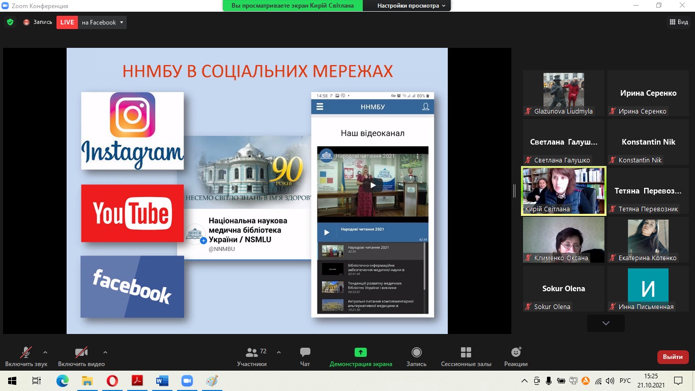Open the notification center icon
Screen dimensions: 695x391
click(678, 381)
